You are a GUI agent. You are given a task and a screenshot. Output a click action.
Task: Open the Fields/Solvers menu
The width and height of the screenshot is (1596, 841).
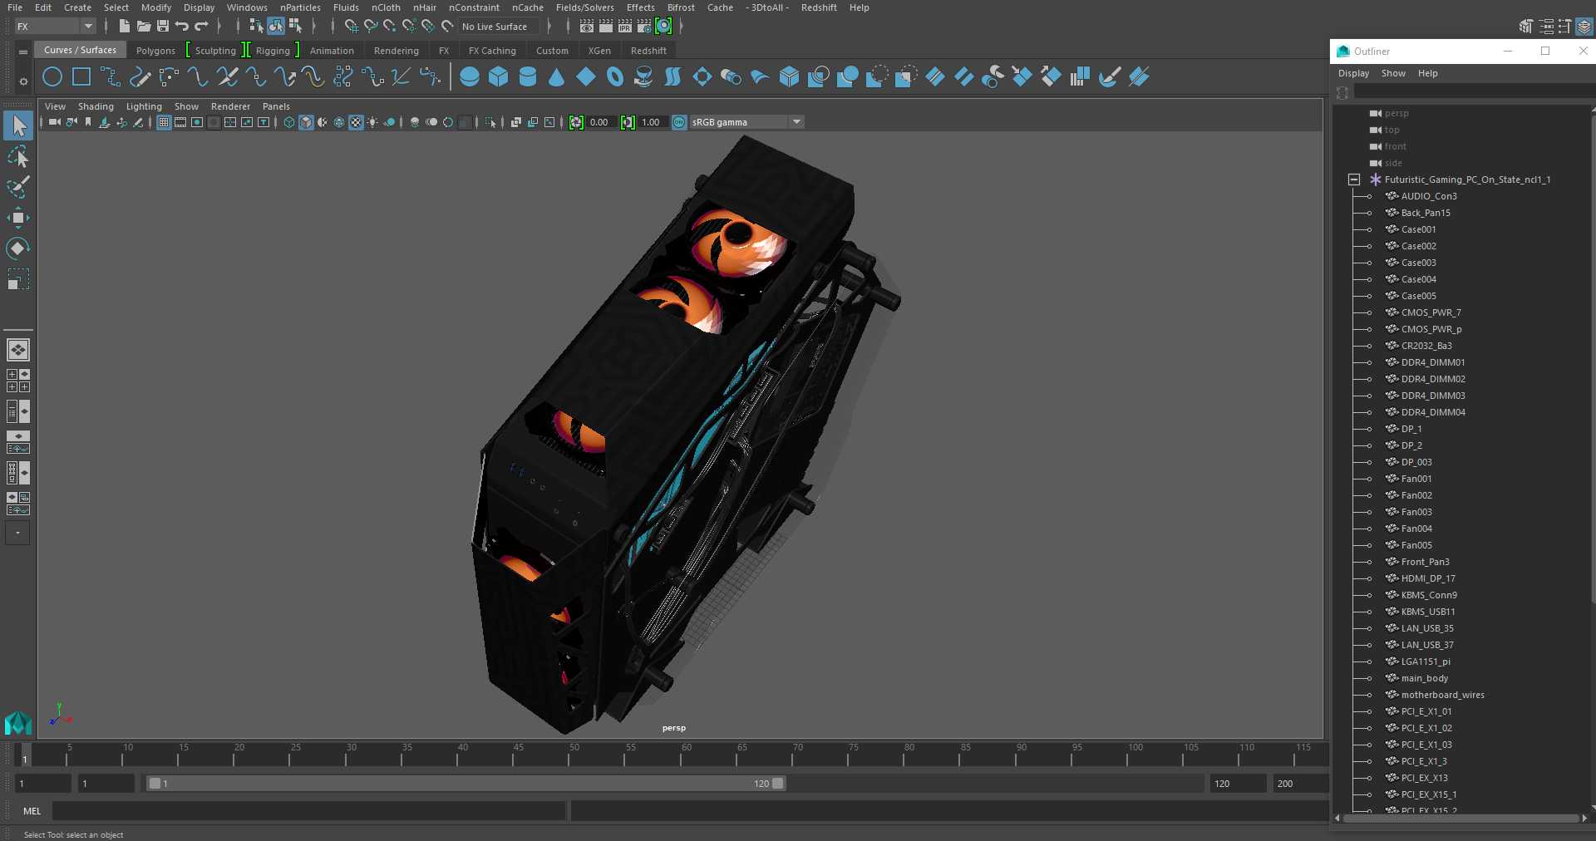pyautogui.click(x=584, y=7)
